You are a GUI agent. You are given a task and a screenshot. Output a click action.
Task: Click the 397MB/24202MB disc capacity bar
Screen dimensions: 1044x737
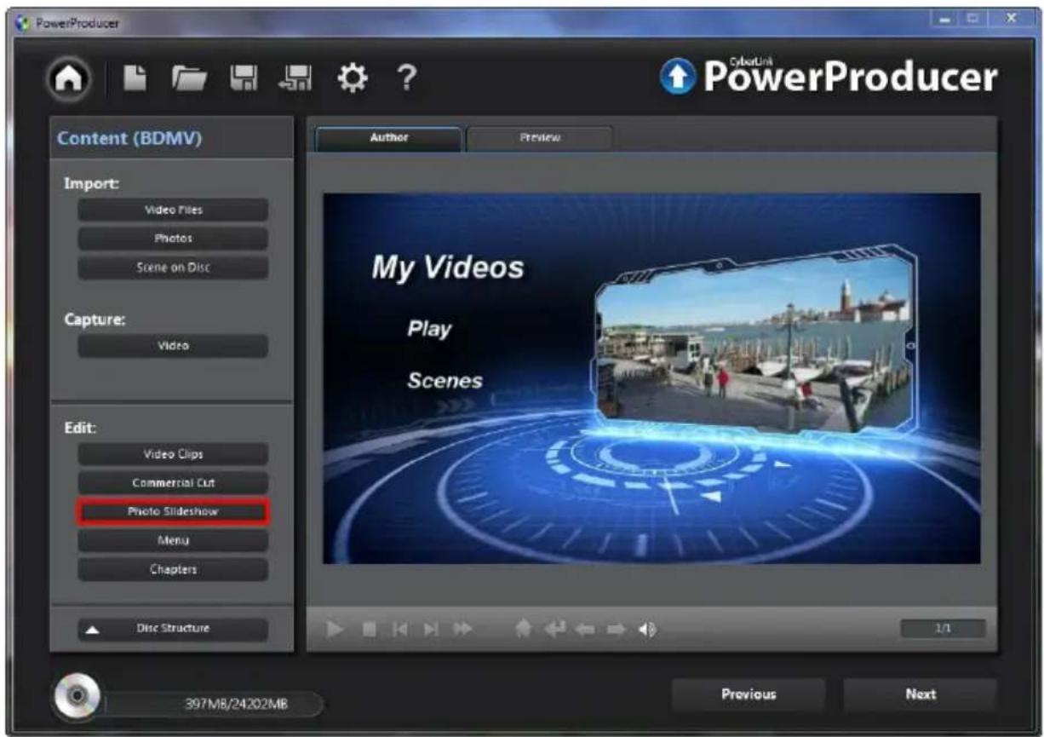214,705
